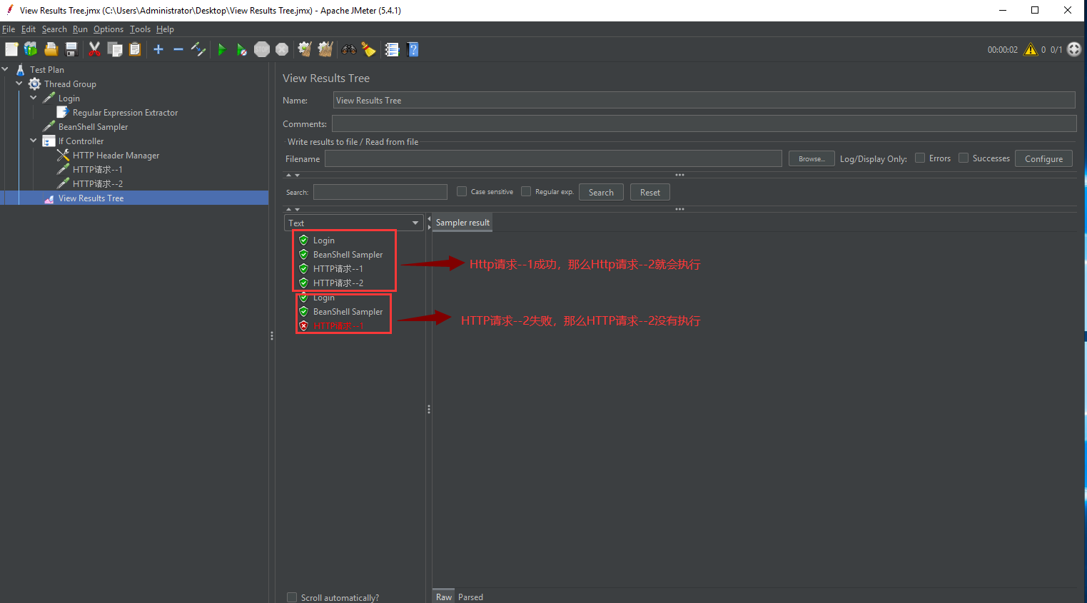Click the Reset button
The height and width of the screenshot is (603, 1087).
point(650,192)
